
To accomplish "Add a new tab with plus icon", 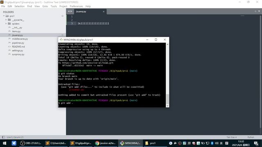I will point(255,11).
